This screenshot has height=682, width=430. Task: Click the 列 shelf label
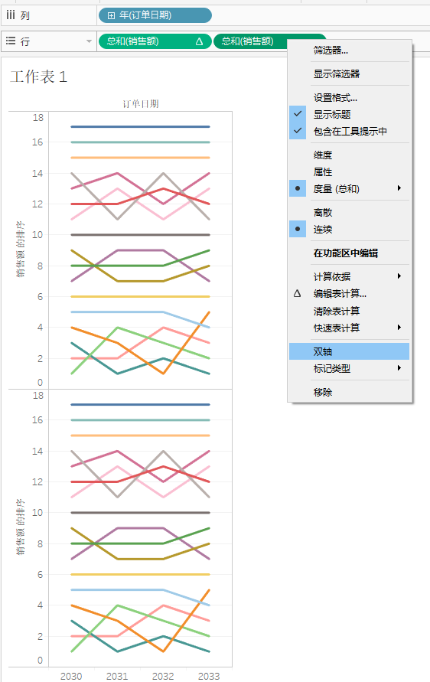click(25, 15)
